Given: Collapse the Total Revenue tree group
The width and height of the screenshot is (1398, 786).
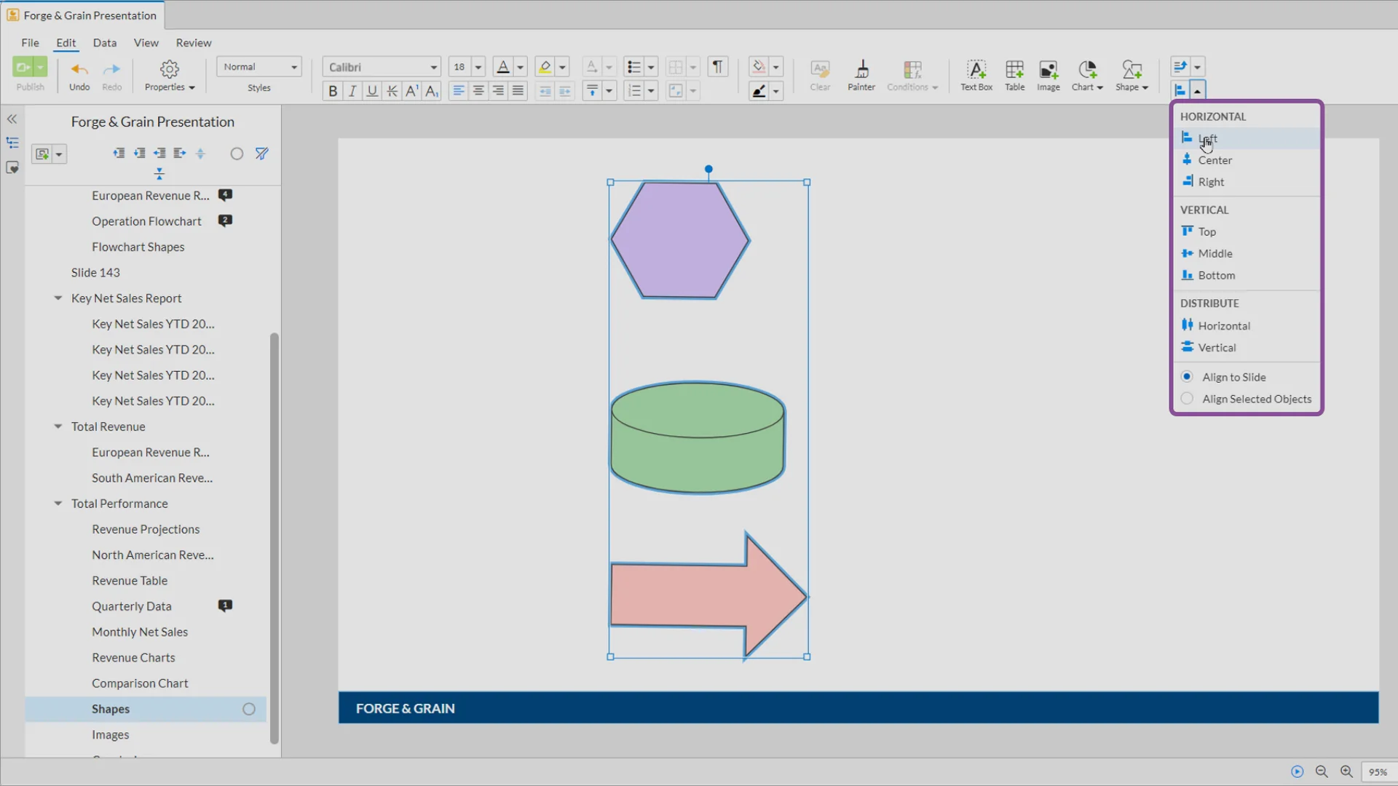Looking at the screenshot, I should tap(58, 426).
